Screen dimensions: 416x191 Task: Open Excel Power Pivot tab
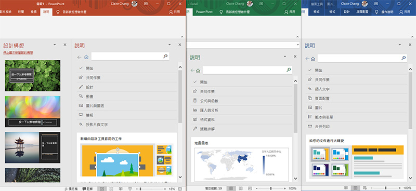point(204,12)
